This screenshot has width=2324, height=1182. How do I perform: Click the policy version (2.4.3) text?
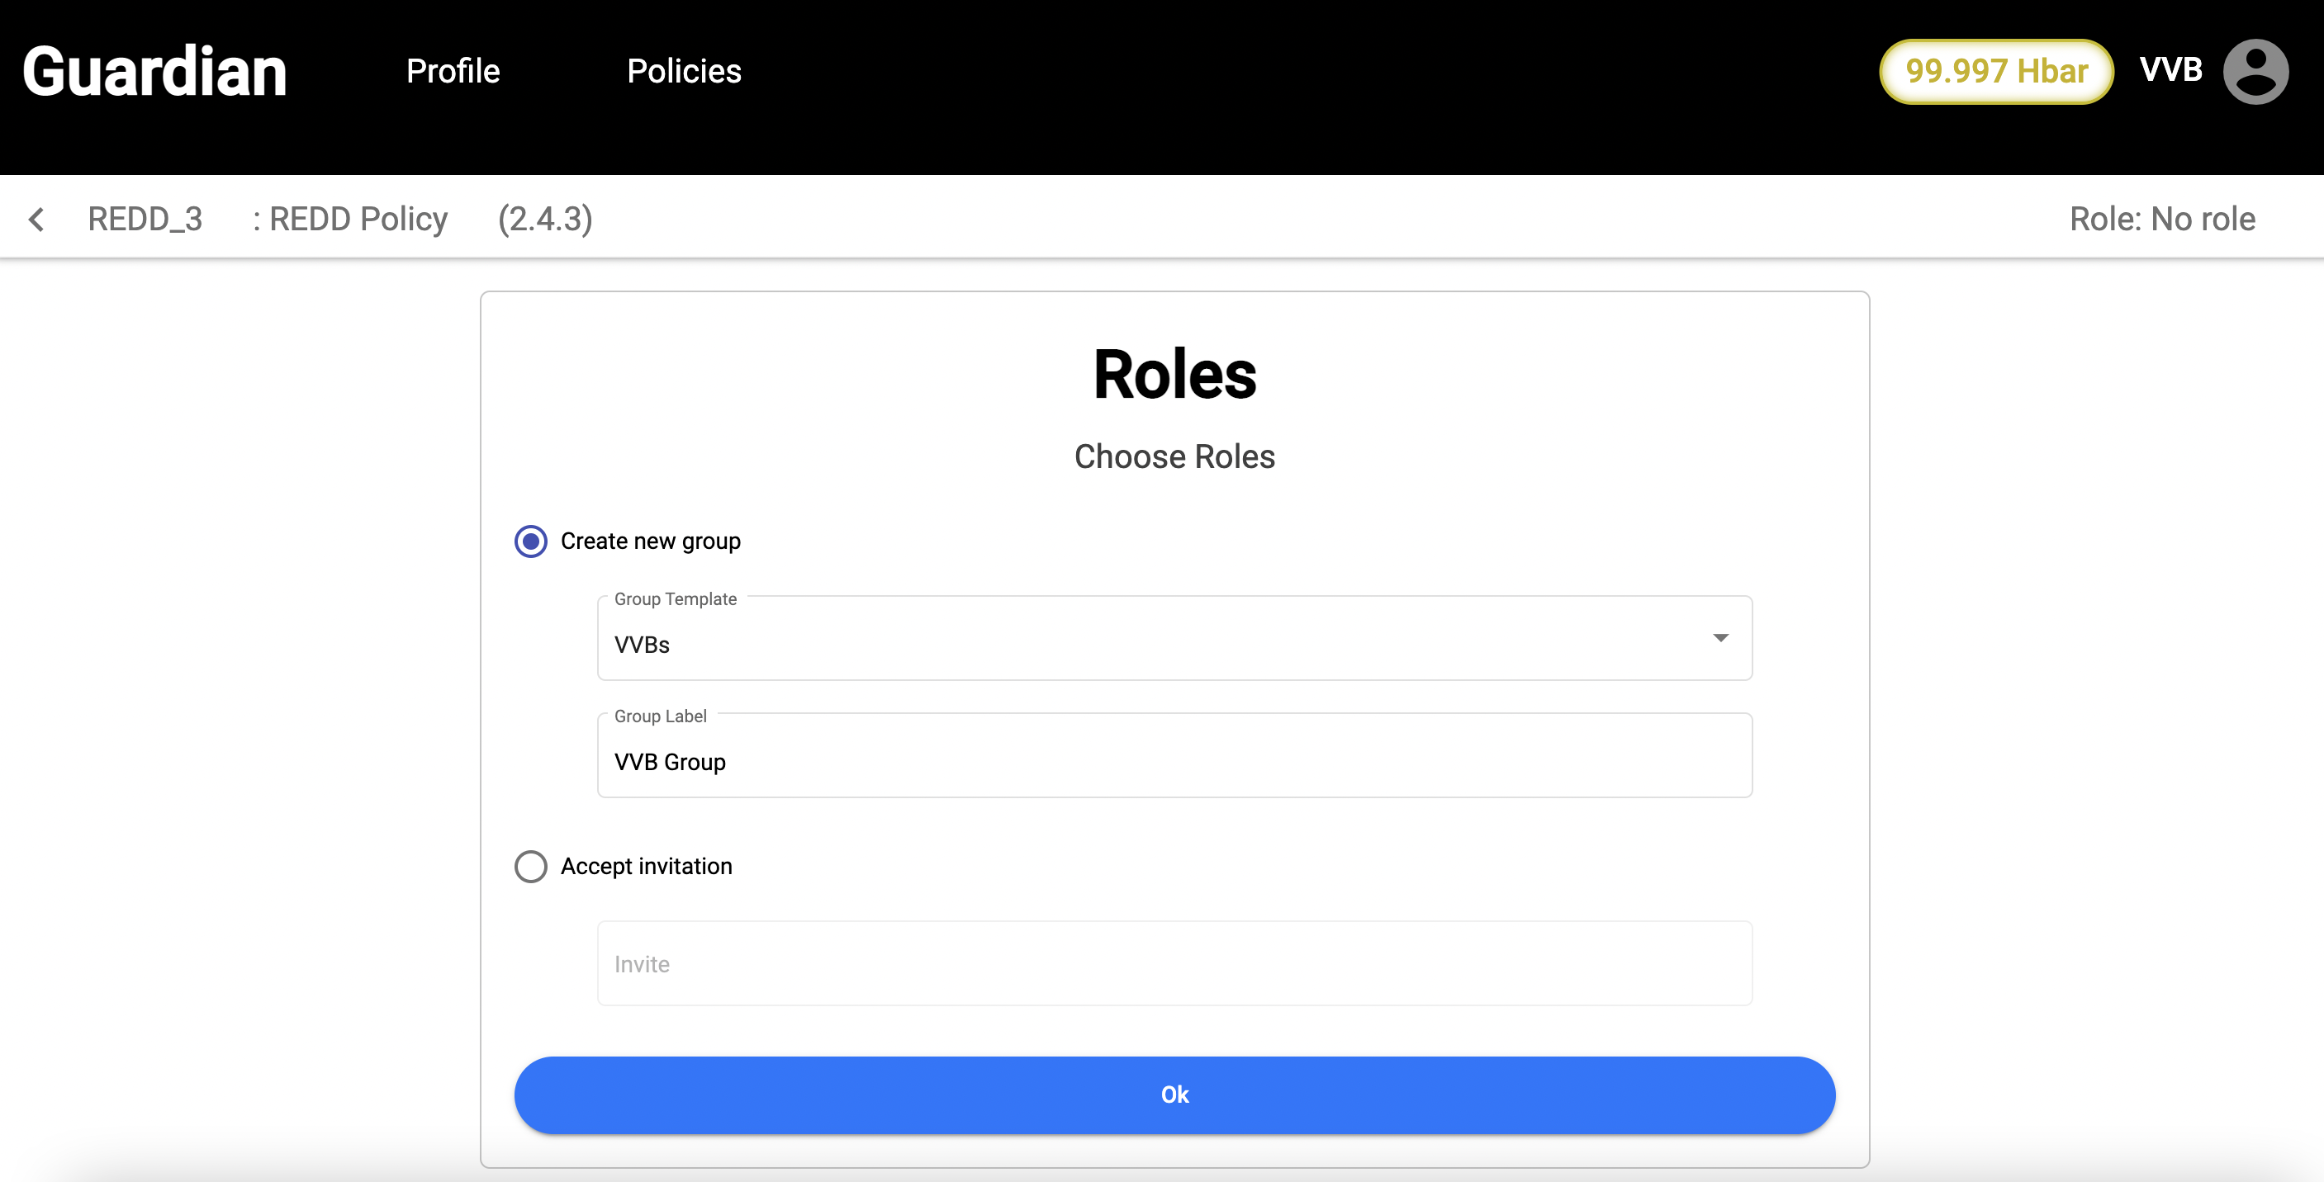(x=545, y=219)
